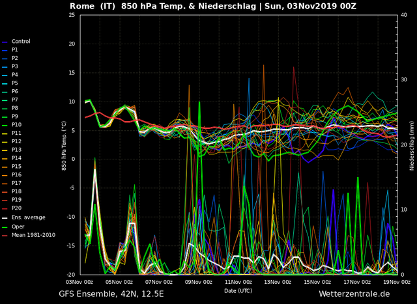This screenshot has width=417, height=304.
Task: Click the 19Nov 00z date label
Action: (398, 282)
